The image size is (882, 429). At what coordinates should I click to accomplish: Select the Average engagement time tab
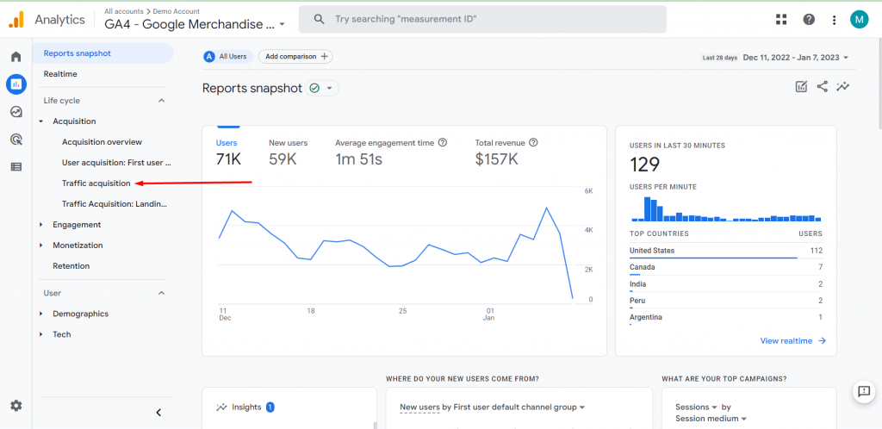click(391, 152)
